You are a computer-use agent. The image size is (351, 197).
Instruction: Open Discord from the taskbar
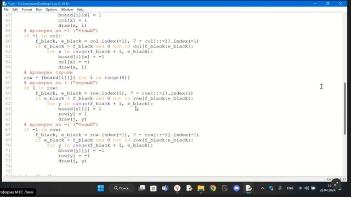[x=236, y=188]
